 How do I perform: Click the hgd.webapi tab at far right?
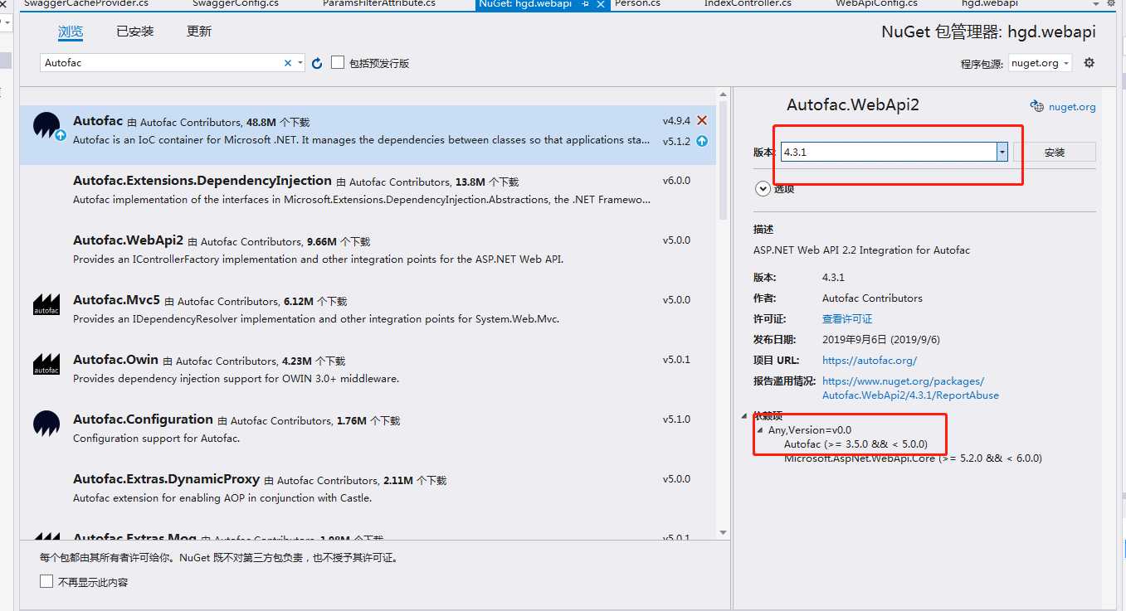990,3
